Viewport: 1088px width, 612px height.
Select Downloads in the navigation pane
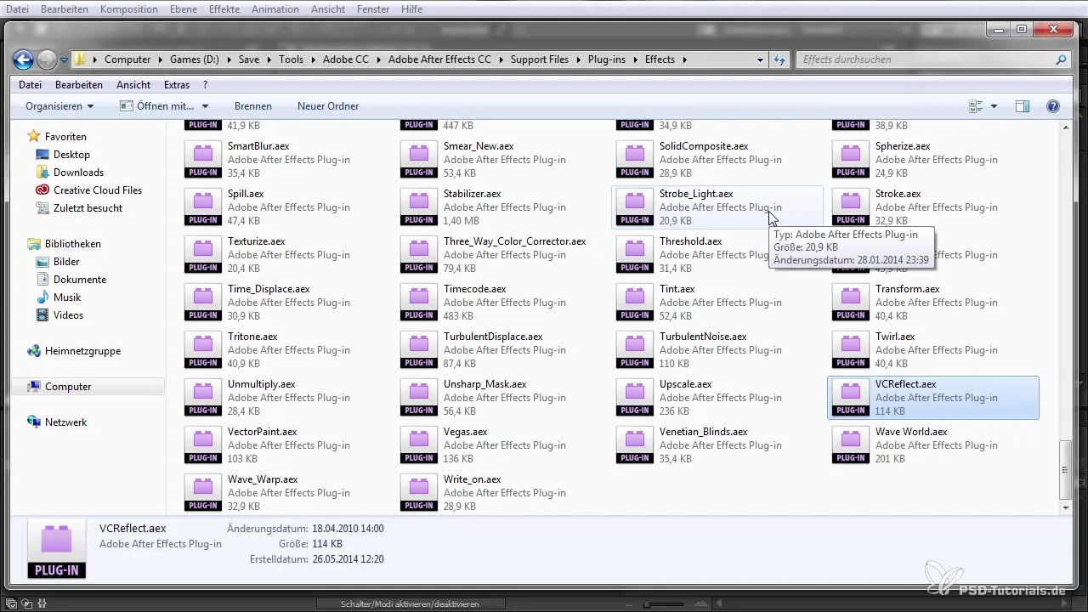(x=78, y=173)
